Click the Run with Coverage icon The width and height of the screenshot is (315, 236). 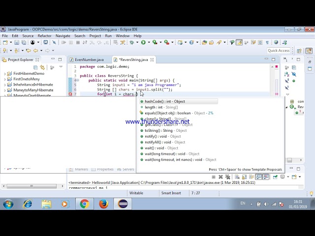155,42
